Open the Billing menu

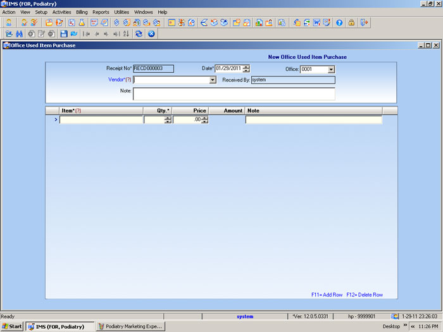coord(82,12)
